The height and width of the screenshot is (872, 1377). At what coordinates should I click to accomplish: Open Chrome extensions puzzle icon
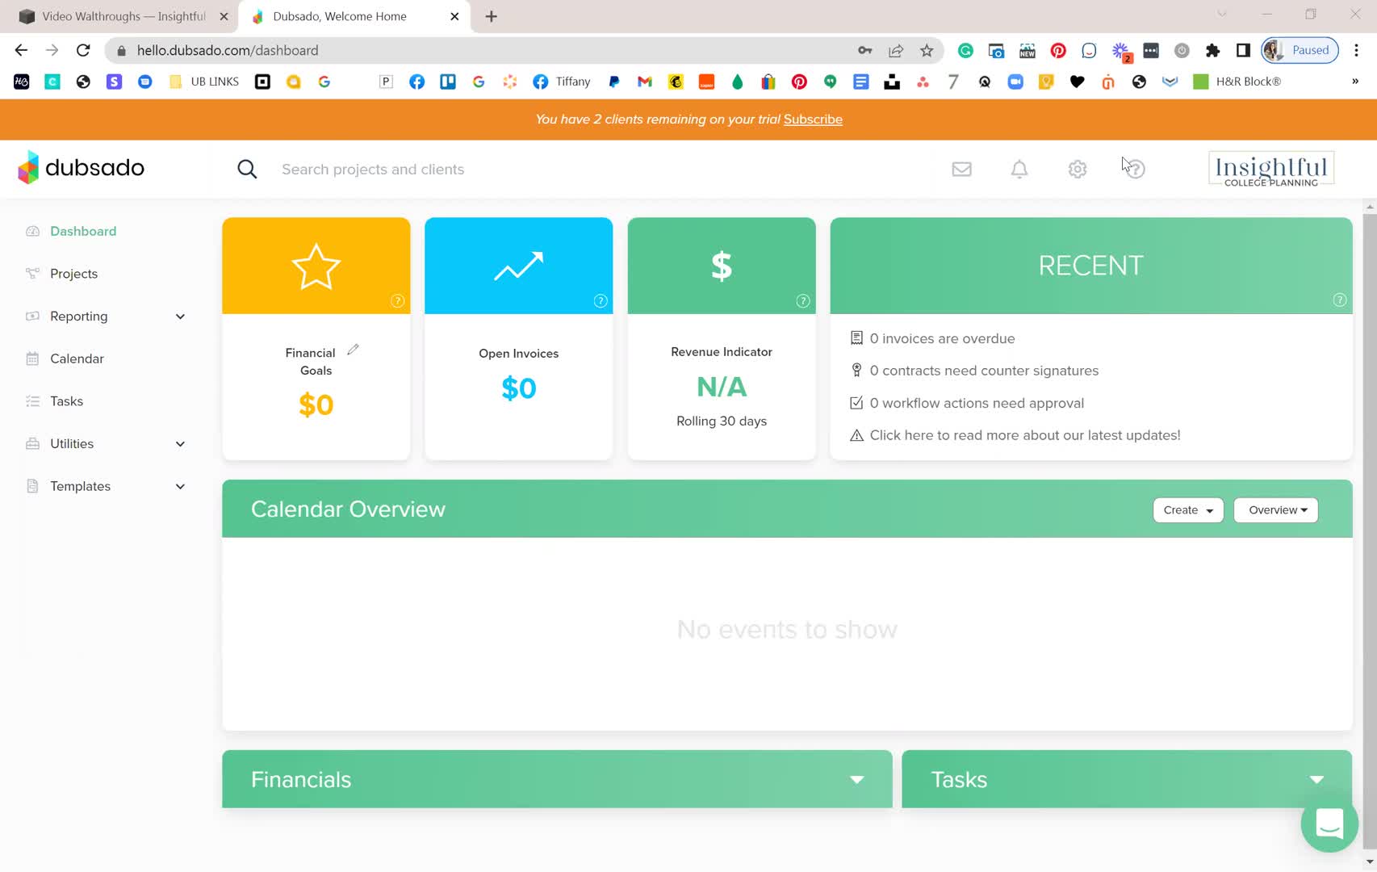tap(1212, 50)
